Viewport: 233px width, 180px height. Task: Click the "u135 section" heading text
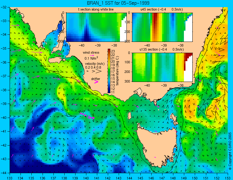click(x=148, y=49)
